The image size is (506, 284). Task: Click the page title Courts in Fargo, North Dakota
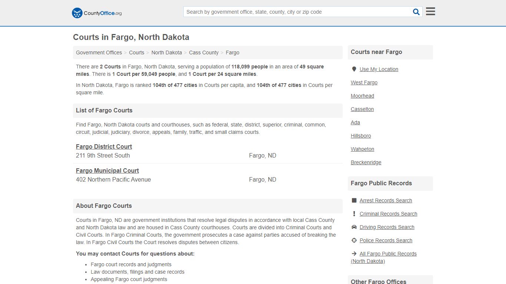tap(131, 37)
